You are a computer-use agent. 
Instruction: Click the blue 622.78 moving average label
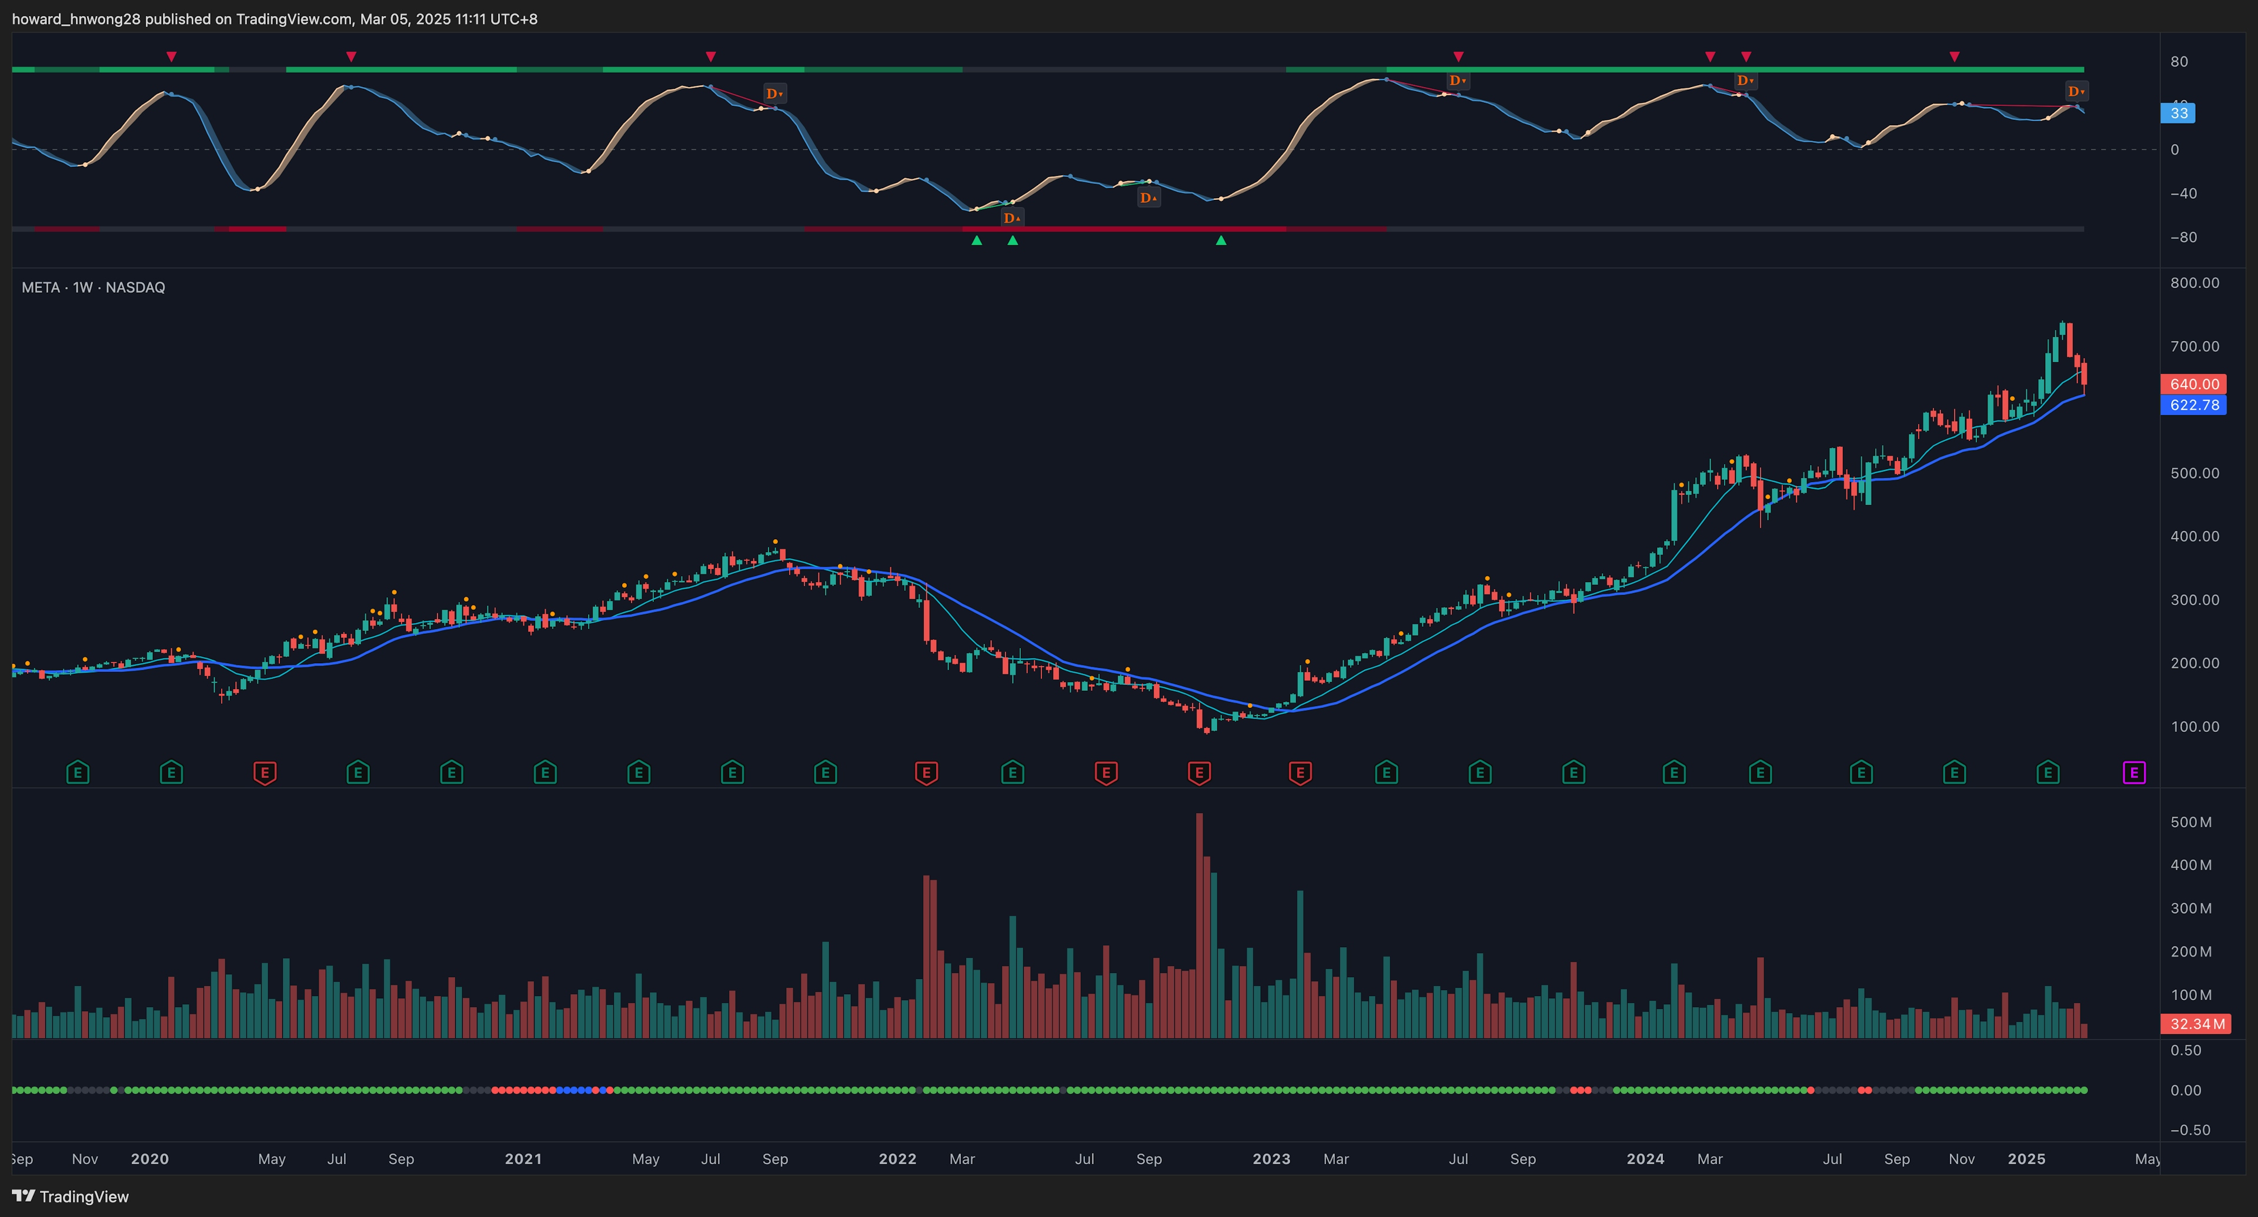coord(2194,405)
